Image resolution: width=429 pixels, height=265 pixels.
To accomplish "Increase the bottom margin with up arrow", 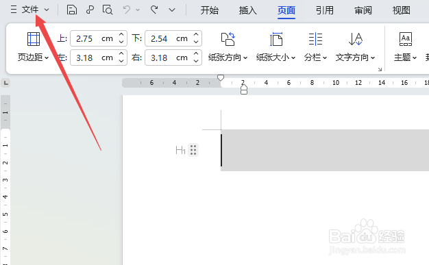I will click(x=195, y=35).
